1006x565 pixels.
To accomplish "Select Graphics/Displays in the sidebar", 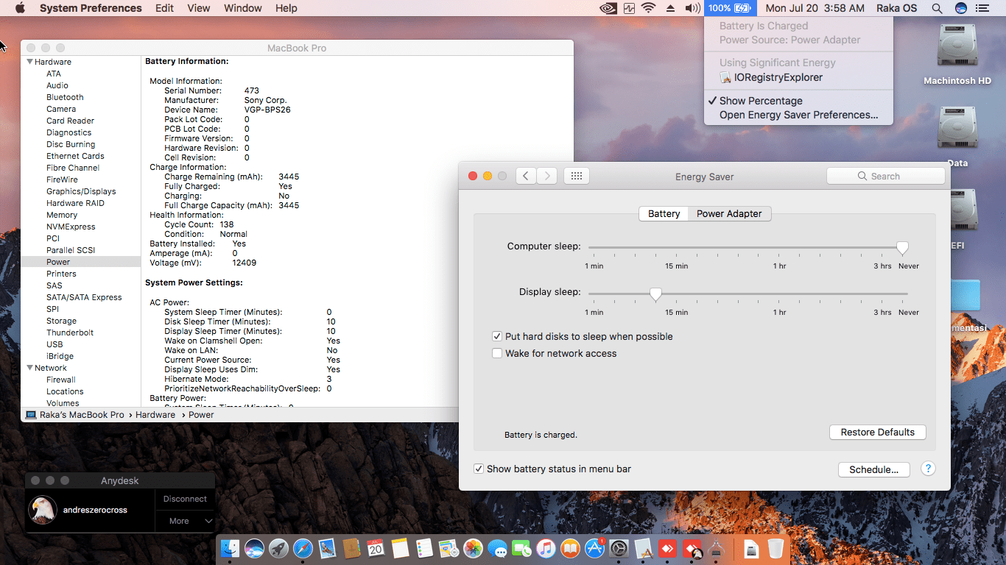I will [81, 191].
